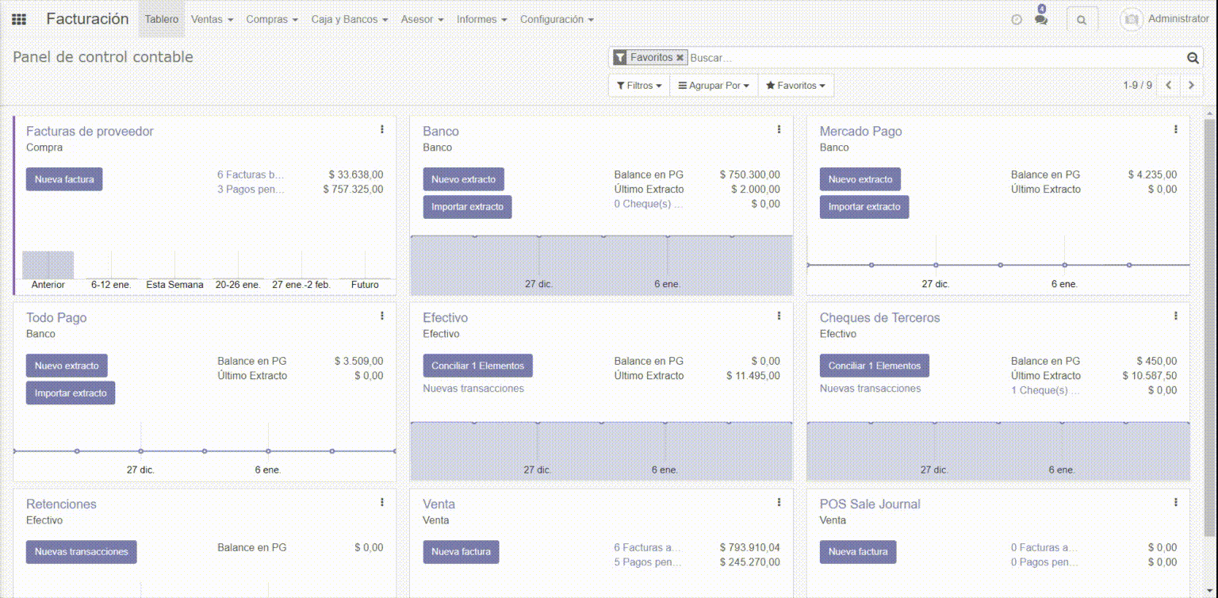Expand the Agrupar Por dropdown

coord(714,85)
